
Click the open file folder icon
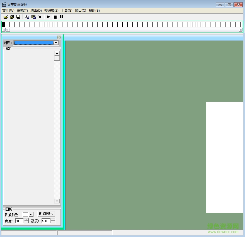click(6, 17)
